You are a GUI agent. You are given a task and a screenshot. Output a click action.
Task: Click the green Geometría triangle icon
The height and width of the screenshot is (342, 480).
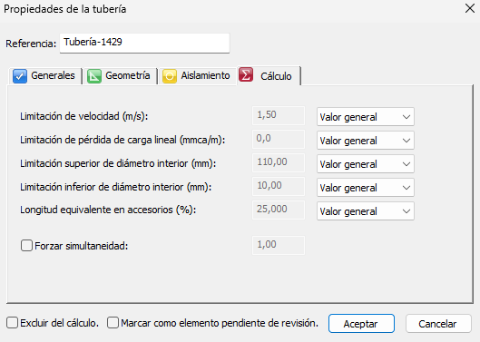(94, 75)
